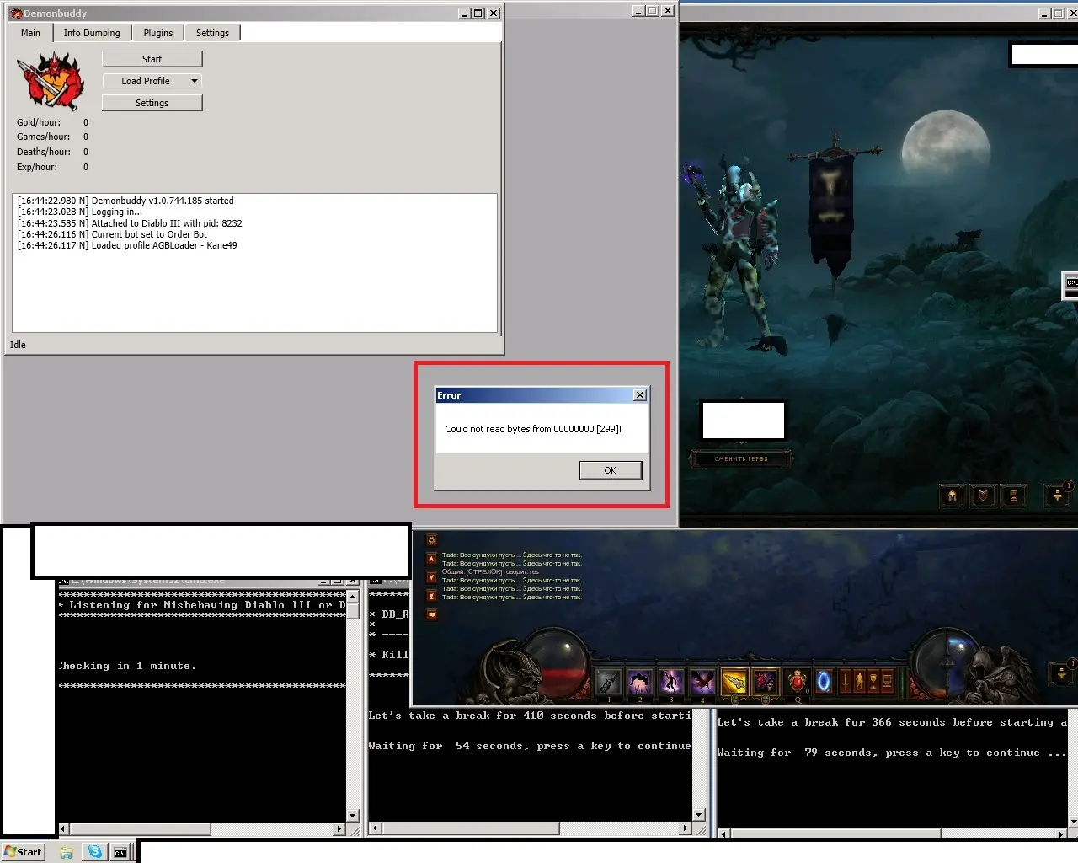Screen dimensions: 1078x863
Task: Click the 'Deaths/hour:' label
Action: point(44,152)
